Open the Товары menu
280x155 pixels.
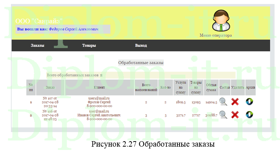89,45
